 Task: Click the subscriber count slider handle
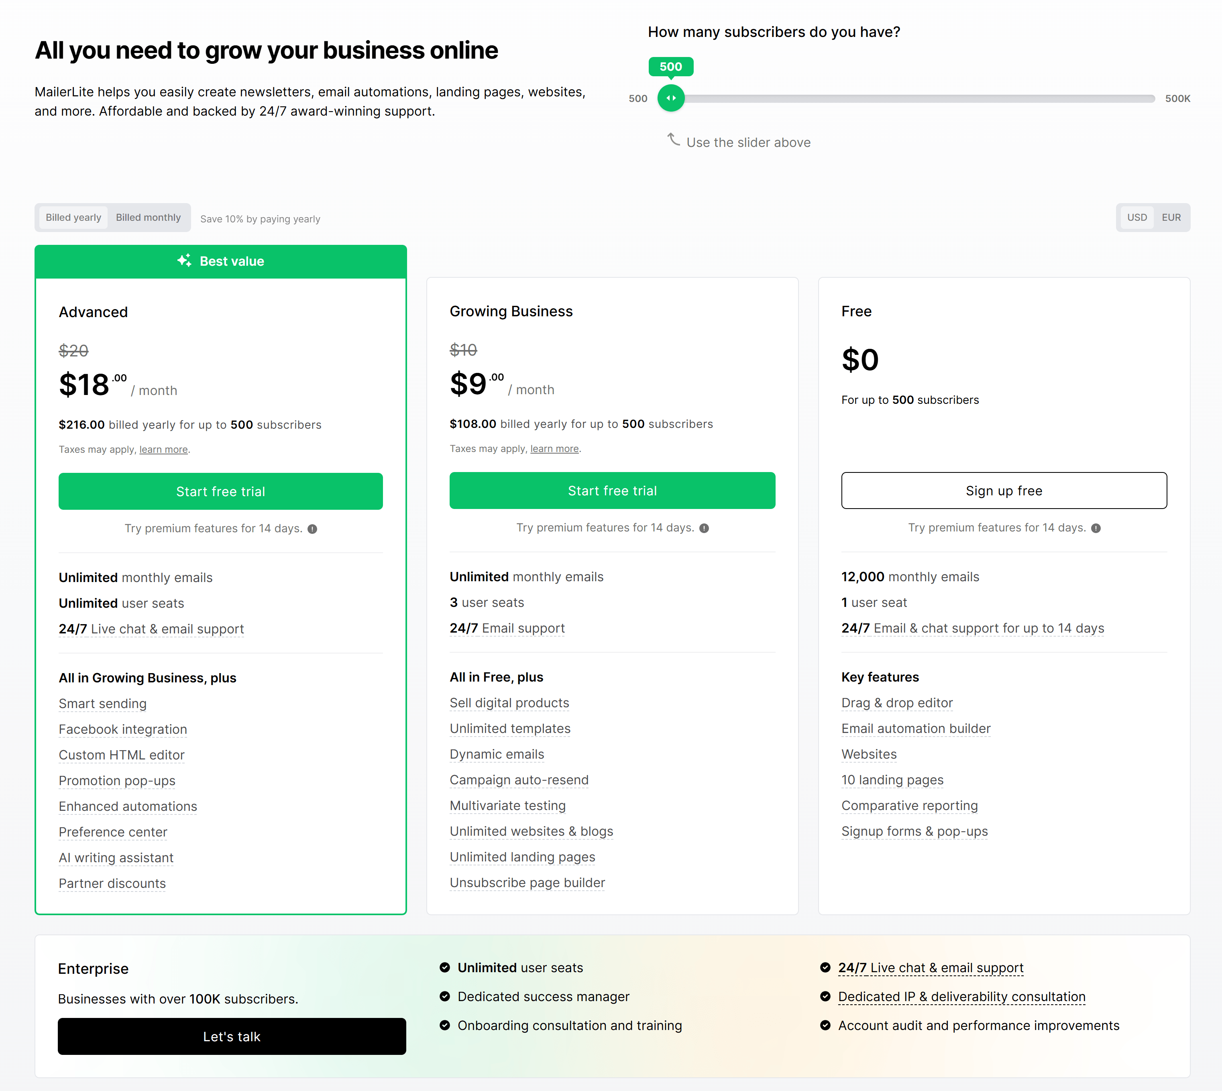(x=671, y=98)
